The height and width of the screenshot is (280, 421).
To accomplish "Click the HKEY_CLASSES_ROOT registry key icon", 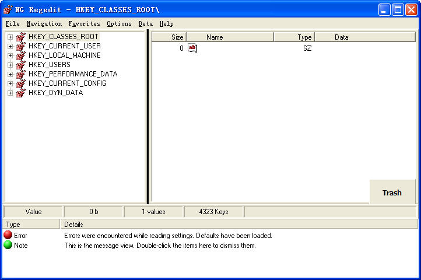I will (20, 37).
